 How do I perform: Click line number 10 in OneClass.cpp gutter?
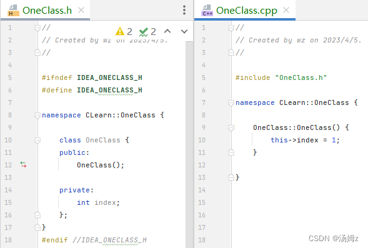[202, 140]
